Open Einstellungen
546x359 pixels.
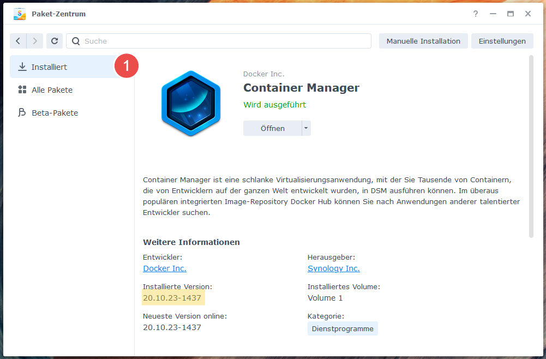coord(502,41)
